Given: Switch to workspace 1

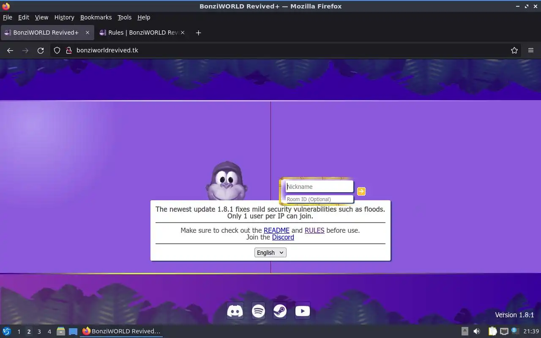Looking at the screenshot, I should [19, 331].
